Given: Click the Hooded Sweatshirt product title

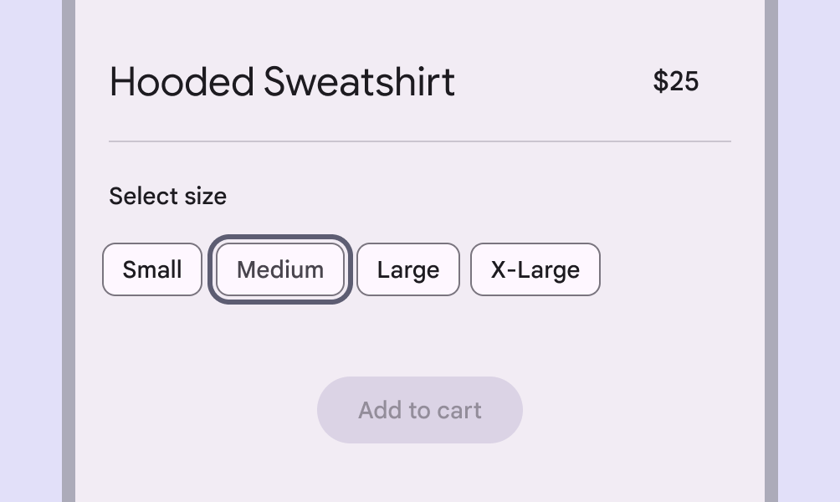Looking at the screenshot, I should 282,82.
